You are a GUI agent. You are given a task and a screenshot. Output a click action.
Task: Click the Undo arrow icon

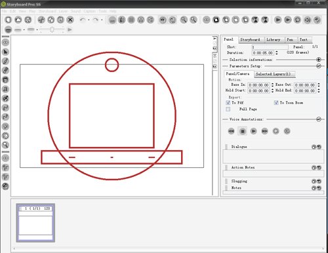(x=83, y=20)
